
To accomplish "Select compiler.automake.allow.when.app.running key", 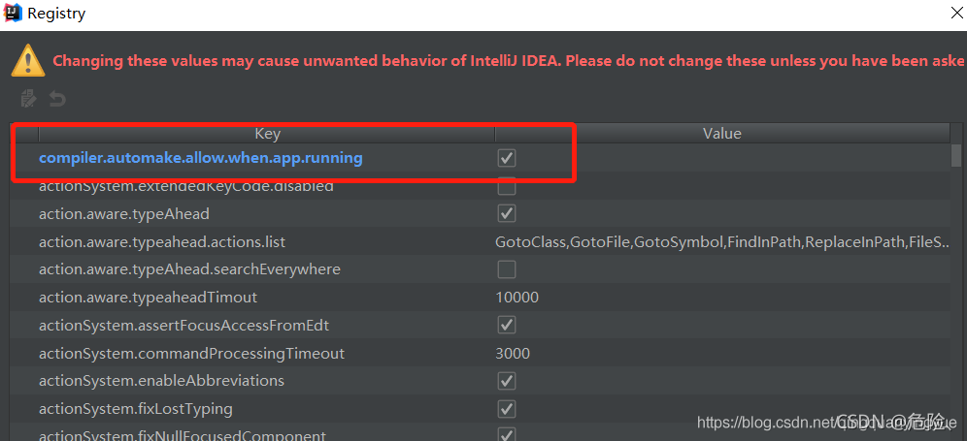I will pos(200,158).
